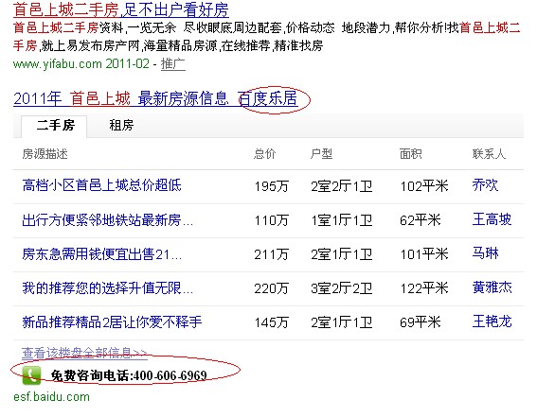Screen dimensions: 555x417
Task: Click the price cell 220万
Action: 271,288
